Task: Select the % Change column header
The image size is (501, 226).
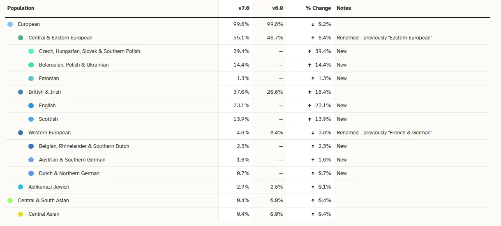Action: 318,8
